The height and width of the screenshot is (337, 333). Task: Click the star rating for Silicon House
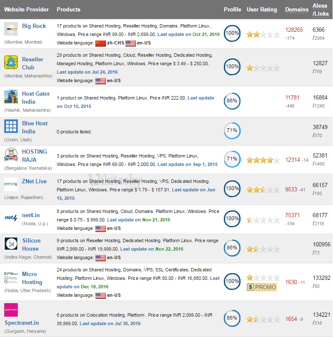click(263, 249)
